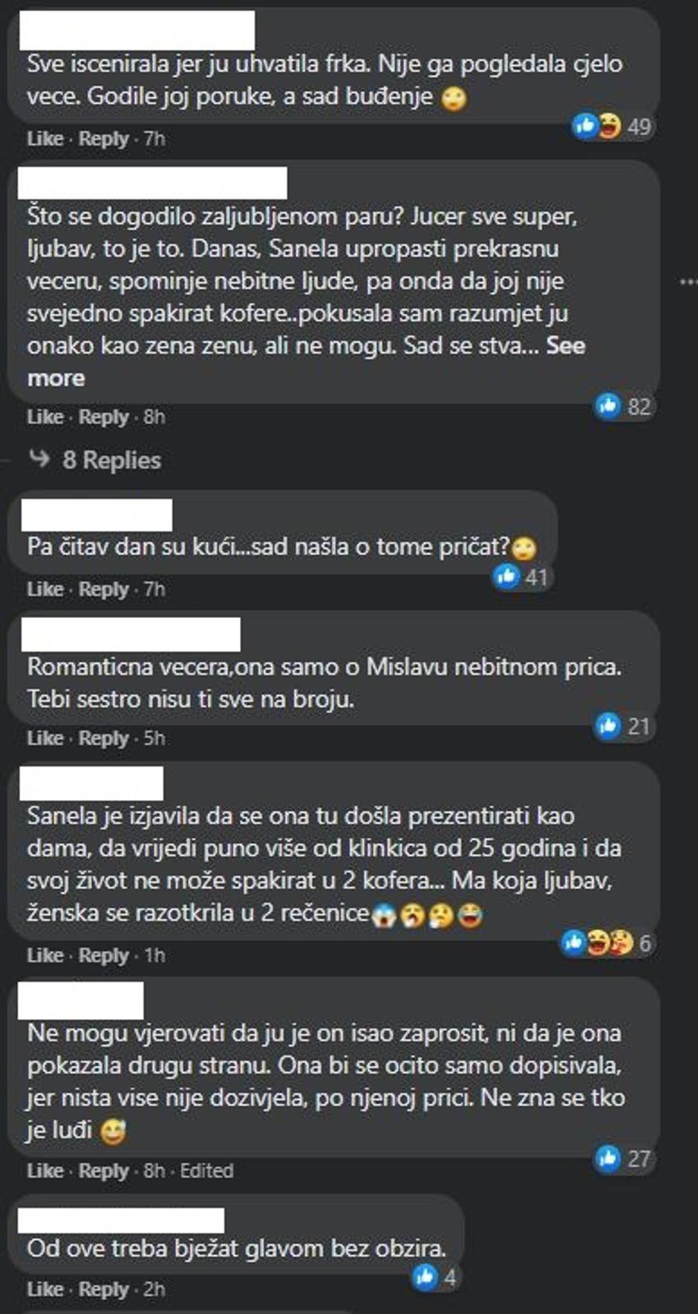Reply to the 'Što se dogodilo' comment
Viewport: 698px width, 1314px height.
coord(104,417)
